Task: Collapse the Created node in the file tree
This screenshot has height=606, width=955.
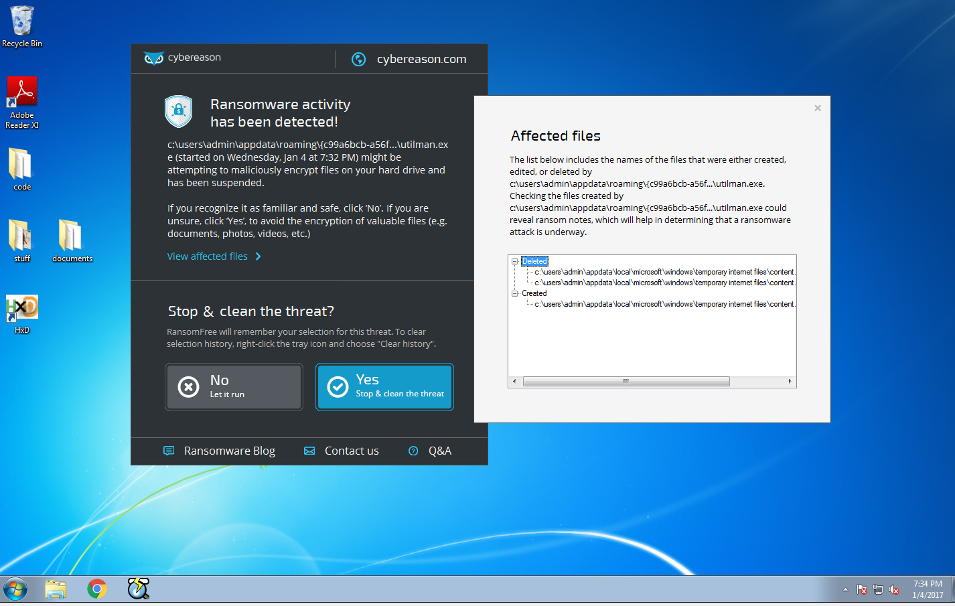Action: (x=515, y=293)
